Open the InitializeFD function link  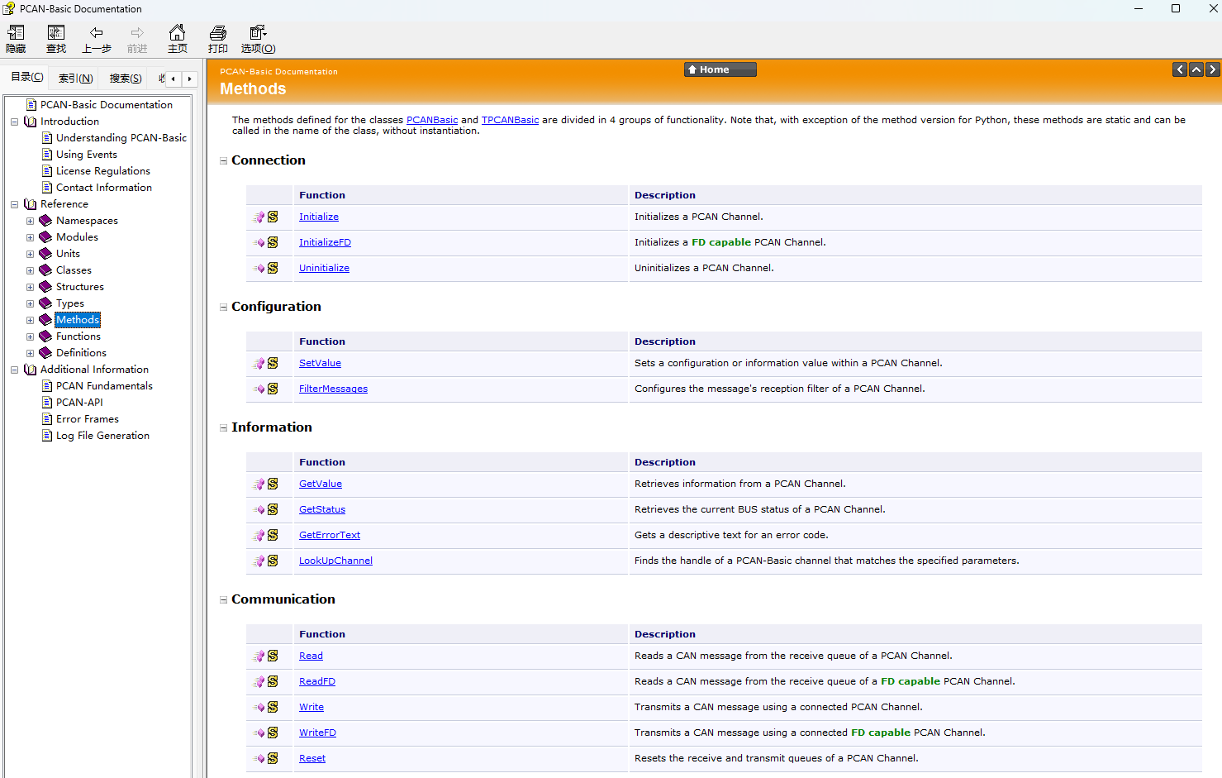tap(325, 242)
